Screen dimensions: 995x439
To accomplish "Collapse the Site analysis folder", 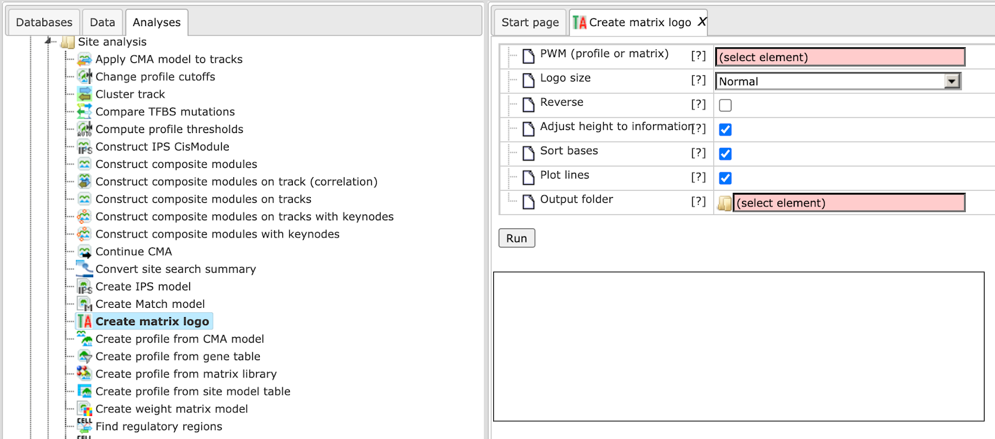I will pyautogui.click(x=49, y=41).
